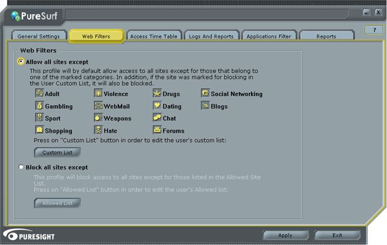Switch to the Reports tab
Viewport: 387px width, 245px height.
coord(327,36)
